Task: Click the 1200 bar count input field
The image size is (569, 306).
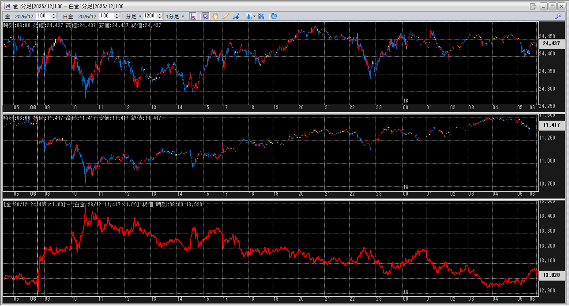Action: tap(149, 16)
